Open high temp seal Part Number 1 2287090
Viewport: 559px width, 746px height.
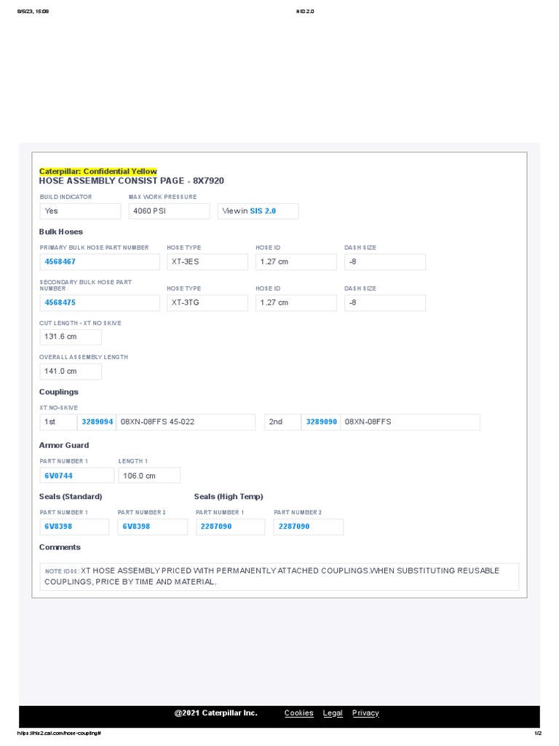216,527
